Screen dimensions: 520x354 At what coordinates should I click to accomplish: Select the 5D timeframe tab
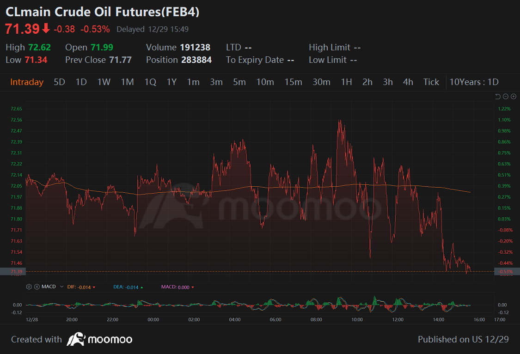point(59,82)
